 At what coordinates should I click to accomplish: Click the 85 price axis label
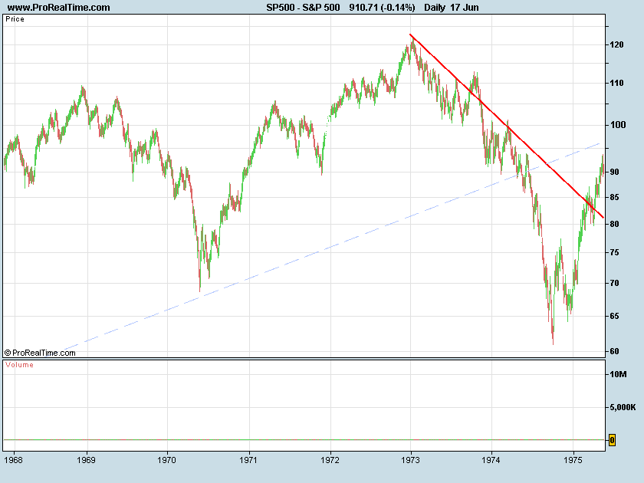point(614,198)
